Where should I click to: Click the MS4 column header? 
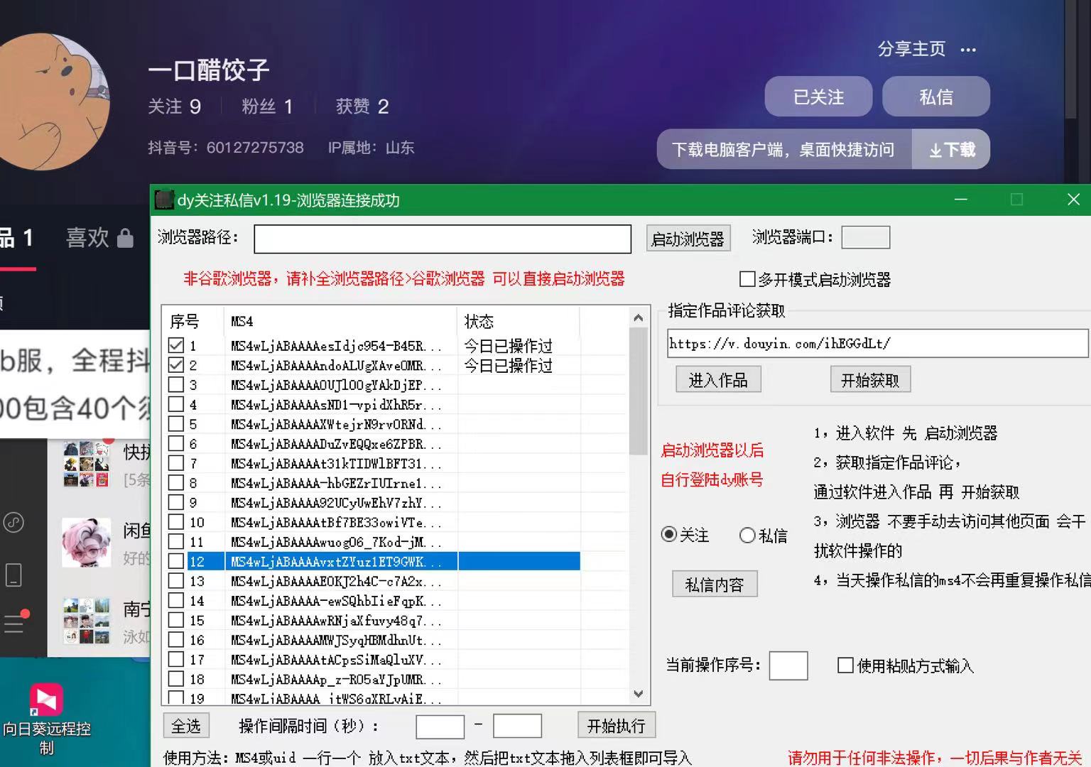point(340,321)
